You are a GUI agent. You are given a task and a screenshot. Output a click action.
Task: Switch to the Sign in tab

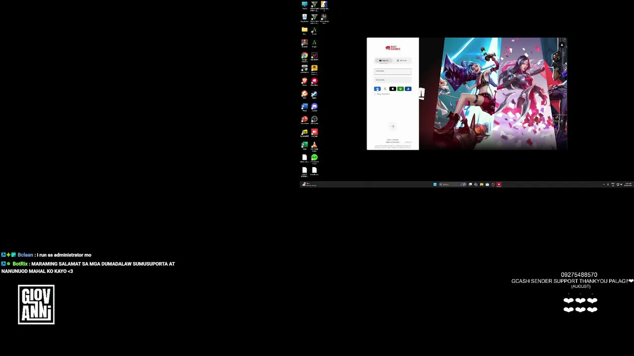pos(384,60)
